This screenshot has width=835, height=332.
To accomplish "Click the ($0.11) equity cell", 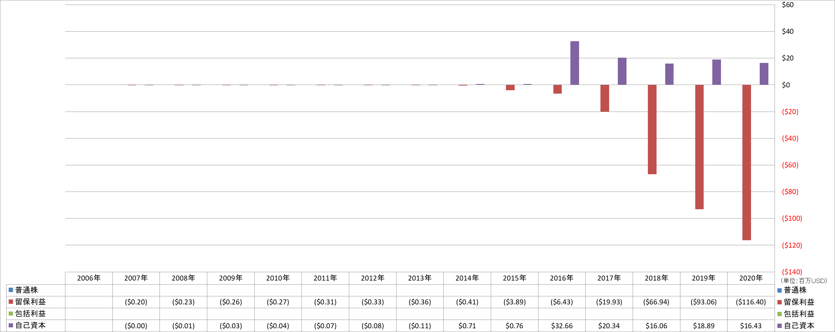I will 420,326.
